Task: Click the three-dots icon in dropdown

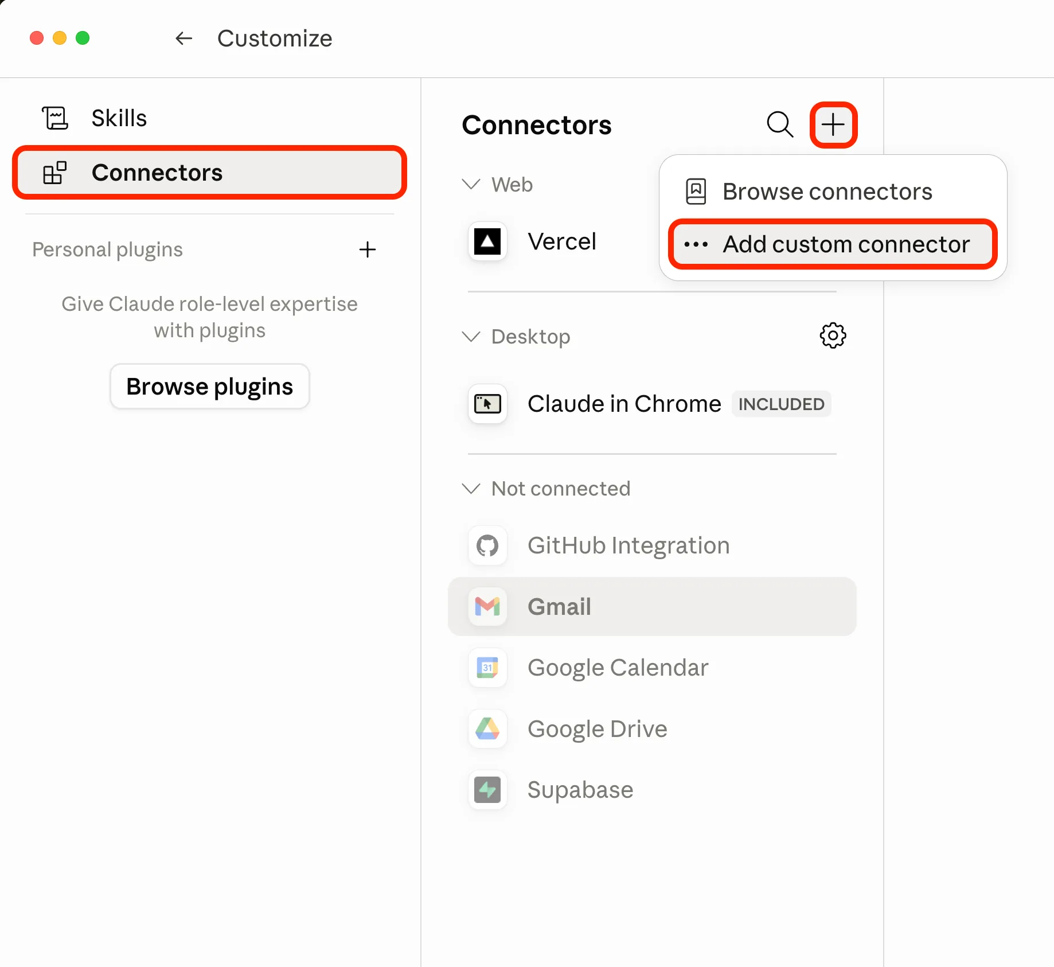Action: coord(696,244)
